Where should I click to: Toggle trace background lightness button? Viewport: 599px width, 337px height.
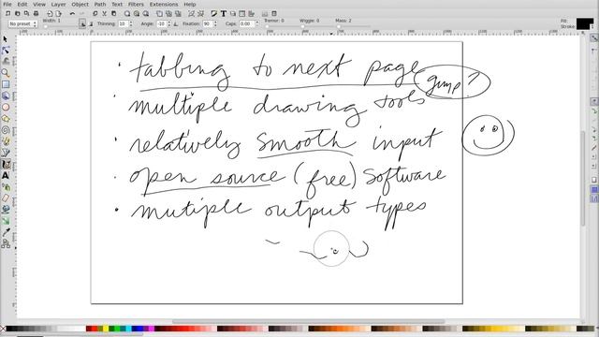[91, 23]
